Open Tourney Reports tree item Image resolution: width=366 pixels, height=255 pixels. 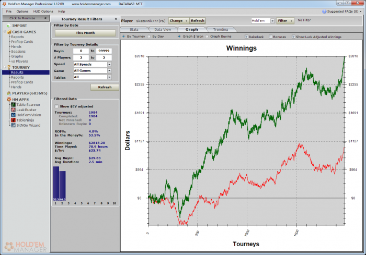[17, 77]
